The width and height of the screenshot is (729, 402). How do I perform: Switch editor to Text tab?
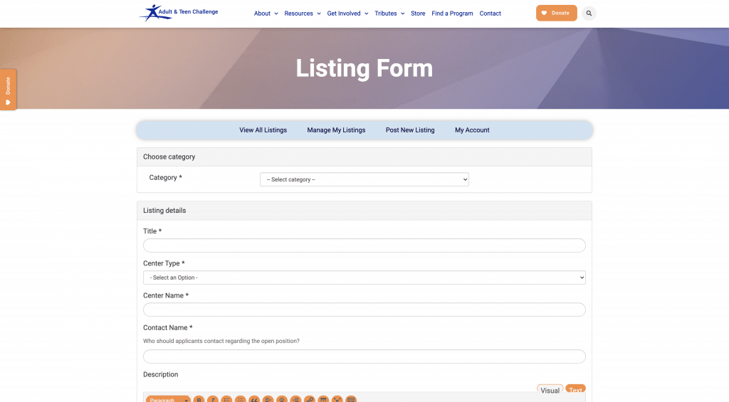tap(575, 389)
